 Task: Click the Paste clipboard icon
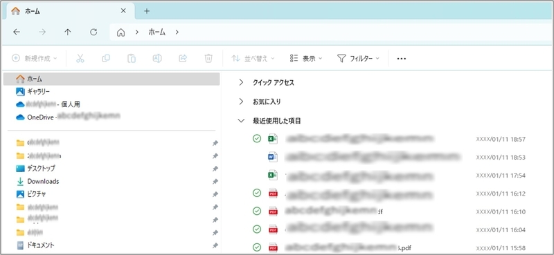pos(132,59)
